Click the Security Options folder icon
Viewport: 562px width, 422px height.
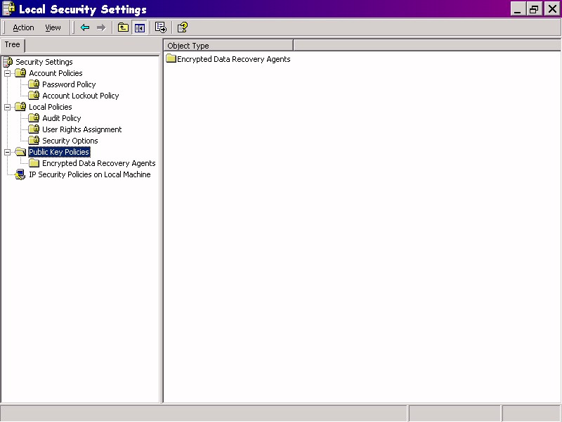click(34, 140)
